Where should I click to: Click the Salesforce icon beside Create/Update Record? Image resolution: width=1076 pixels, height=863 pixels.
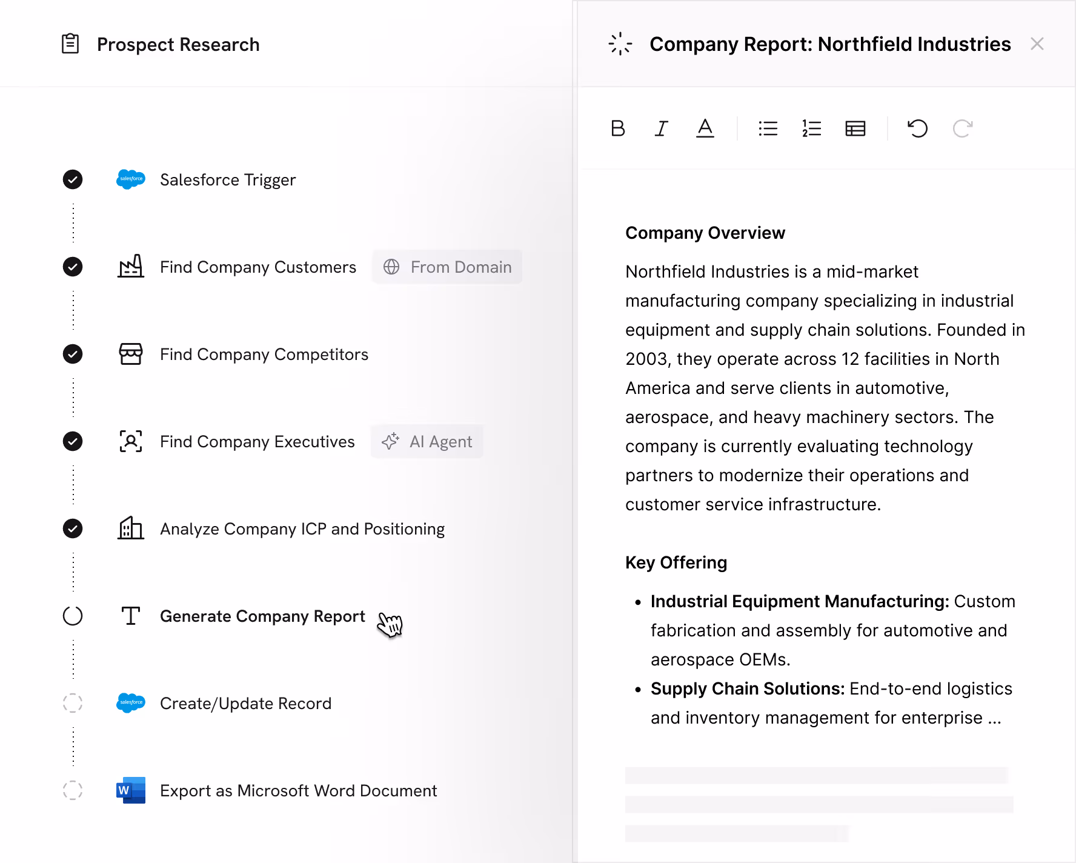point(130,703)
